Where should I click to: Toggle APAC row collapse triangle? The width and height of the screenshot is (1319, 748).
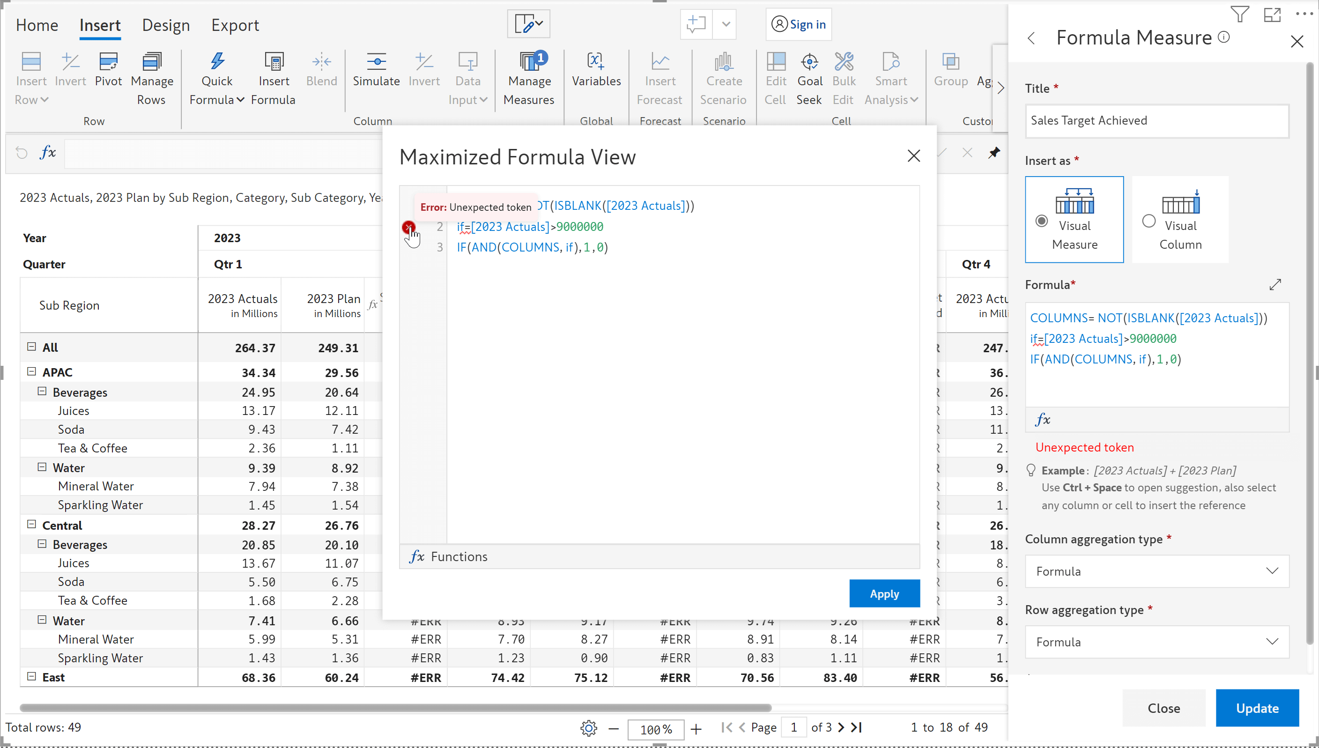tap(31, 371)
